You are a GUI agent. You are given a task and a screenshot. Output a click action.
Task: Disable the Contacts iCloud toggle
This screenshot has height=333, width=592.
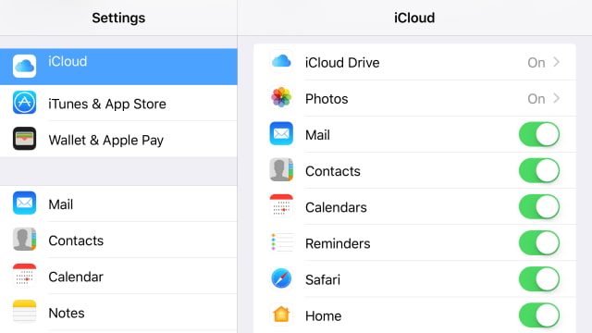point(539,170)
